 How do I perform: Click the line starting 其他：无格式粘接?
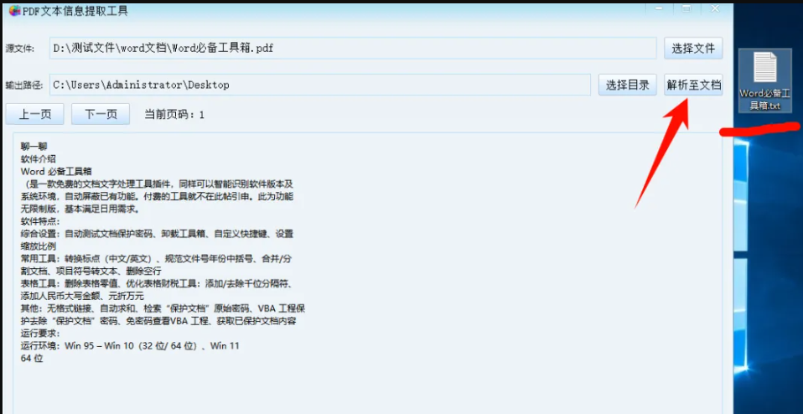pyautogui.click(x=163, y=308)
